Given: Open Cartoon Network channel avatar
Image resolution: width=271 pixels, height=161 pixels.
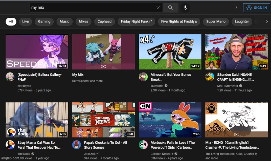Looking at the screenshot, I should (x=143, y=145).
